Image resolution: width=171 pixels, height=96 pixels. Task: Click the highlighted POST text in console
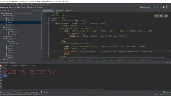5,76
